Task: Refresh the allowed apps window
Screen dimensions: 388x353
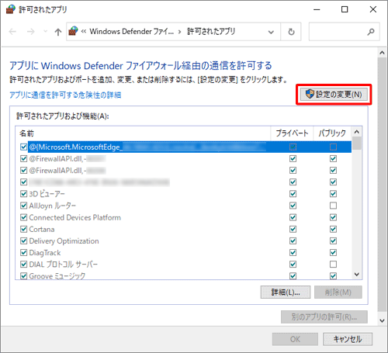Action: tap(291, 32)
